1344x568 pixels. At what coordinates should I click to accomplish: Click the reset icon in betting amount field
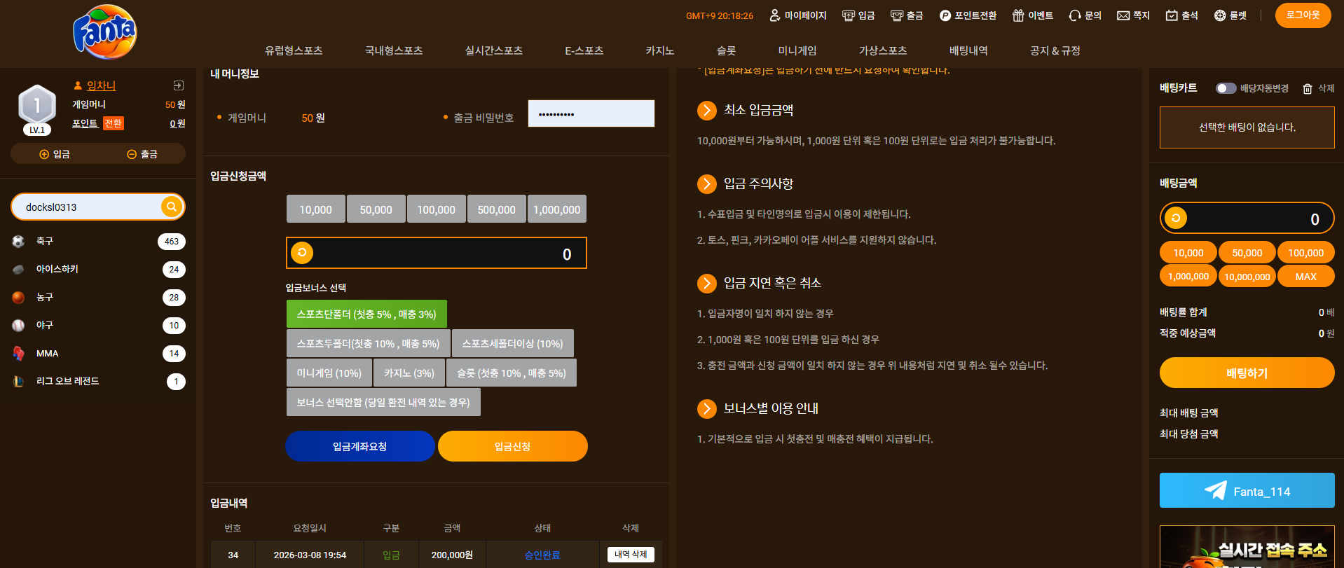1176,218
